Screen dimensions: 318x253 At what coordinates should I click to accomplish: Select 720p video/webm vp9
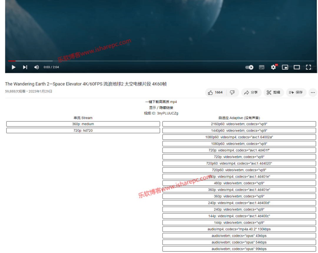tap(239, 157)
